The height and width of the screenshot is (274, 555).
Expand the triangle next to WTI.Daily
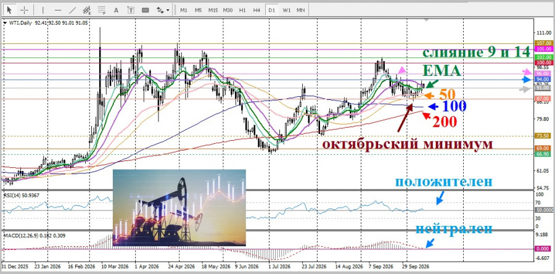point(4,23)
